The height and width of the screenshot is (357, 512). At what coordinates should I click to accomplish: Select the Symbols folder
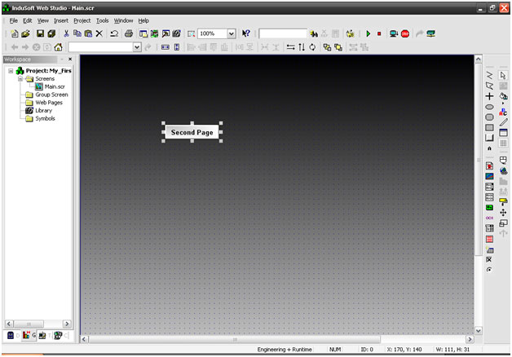pyautogui.click(x=45, y=118)
